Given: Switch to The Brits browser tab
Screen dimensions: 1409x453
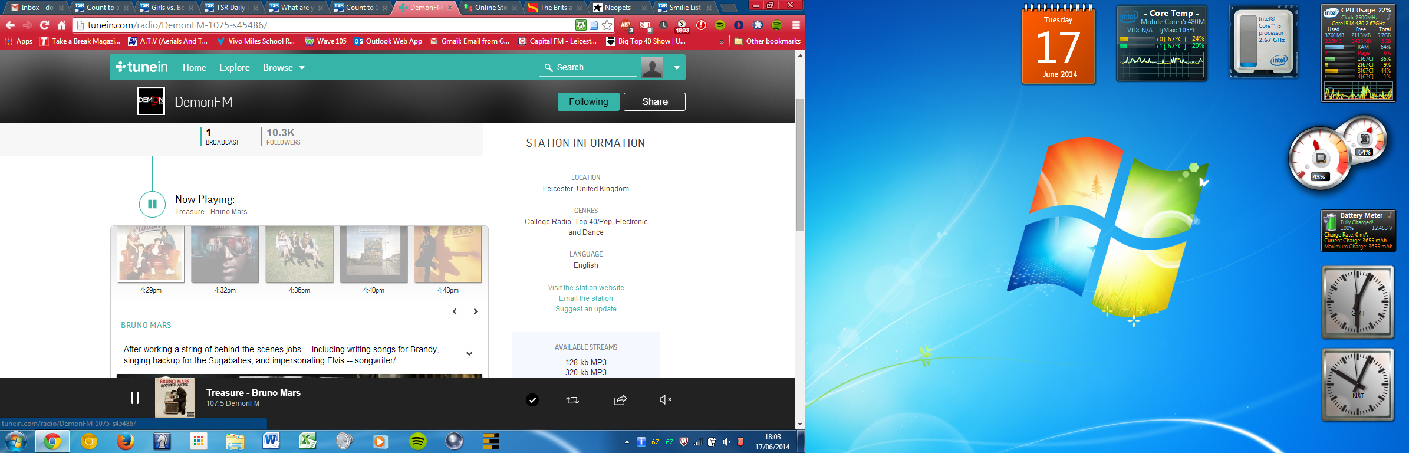Looking at the screenshot, I should click(554, 8).
